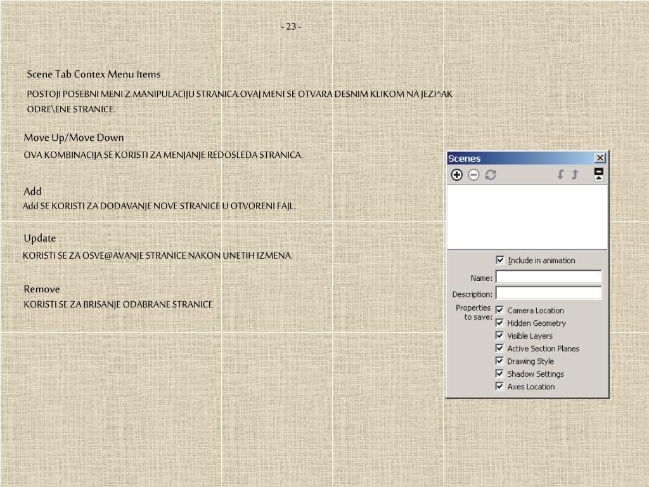Screen dimensions: 649x487
Task: Click the "Move Up/Move Down" heading
Action: (74, 138)
